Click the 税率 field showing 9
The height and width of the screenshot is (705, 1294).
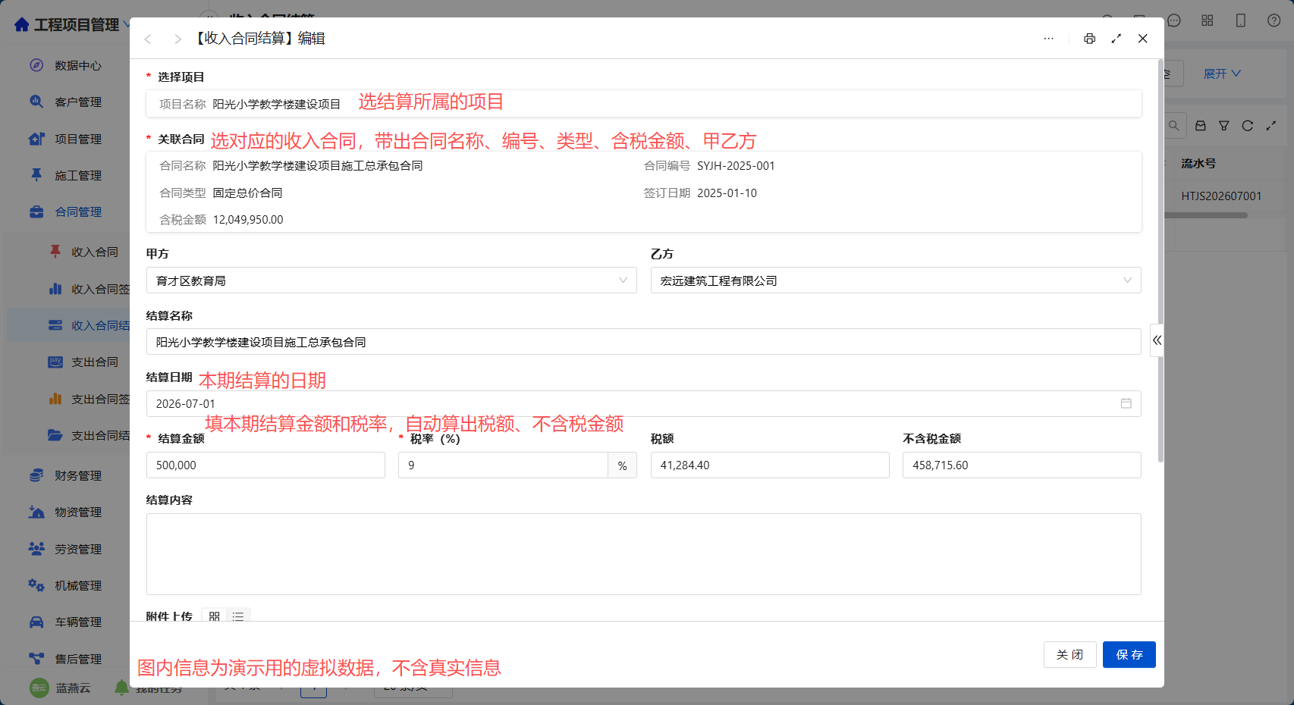[x=503, y=465]
